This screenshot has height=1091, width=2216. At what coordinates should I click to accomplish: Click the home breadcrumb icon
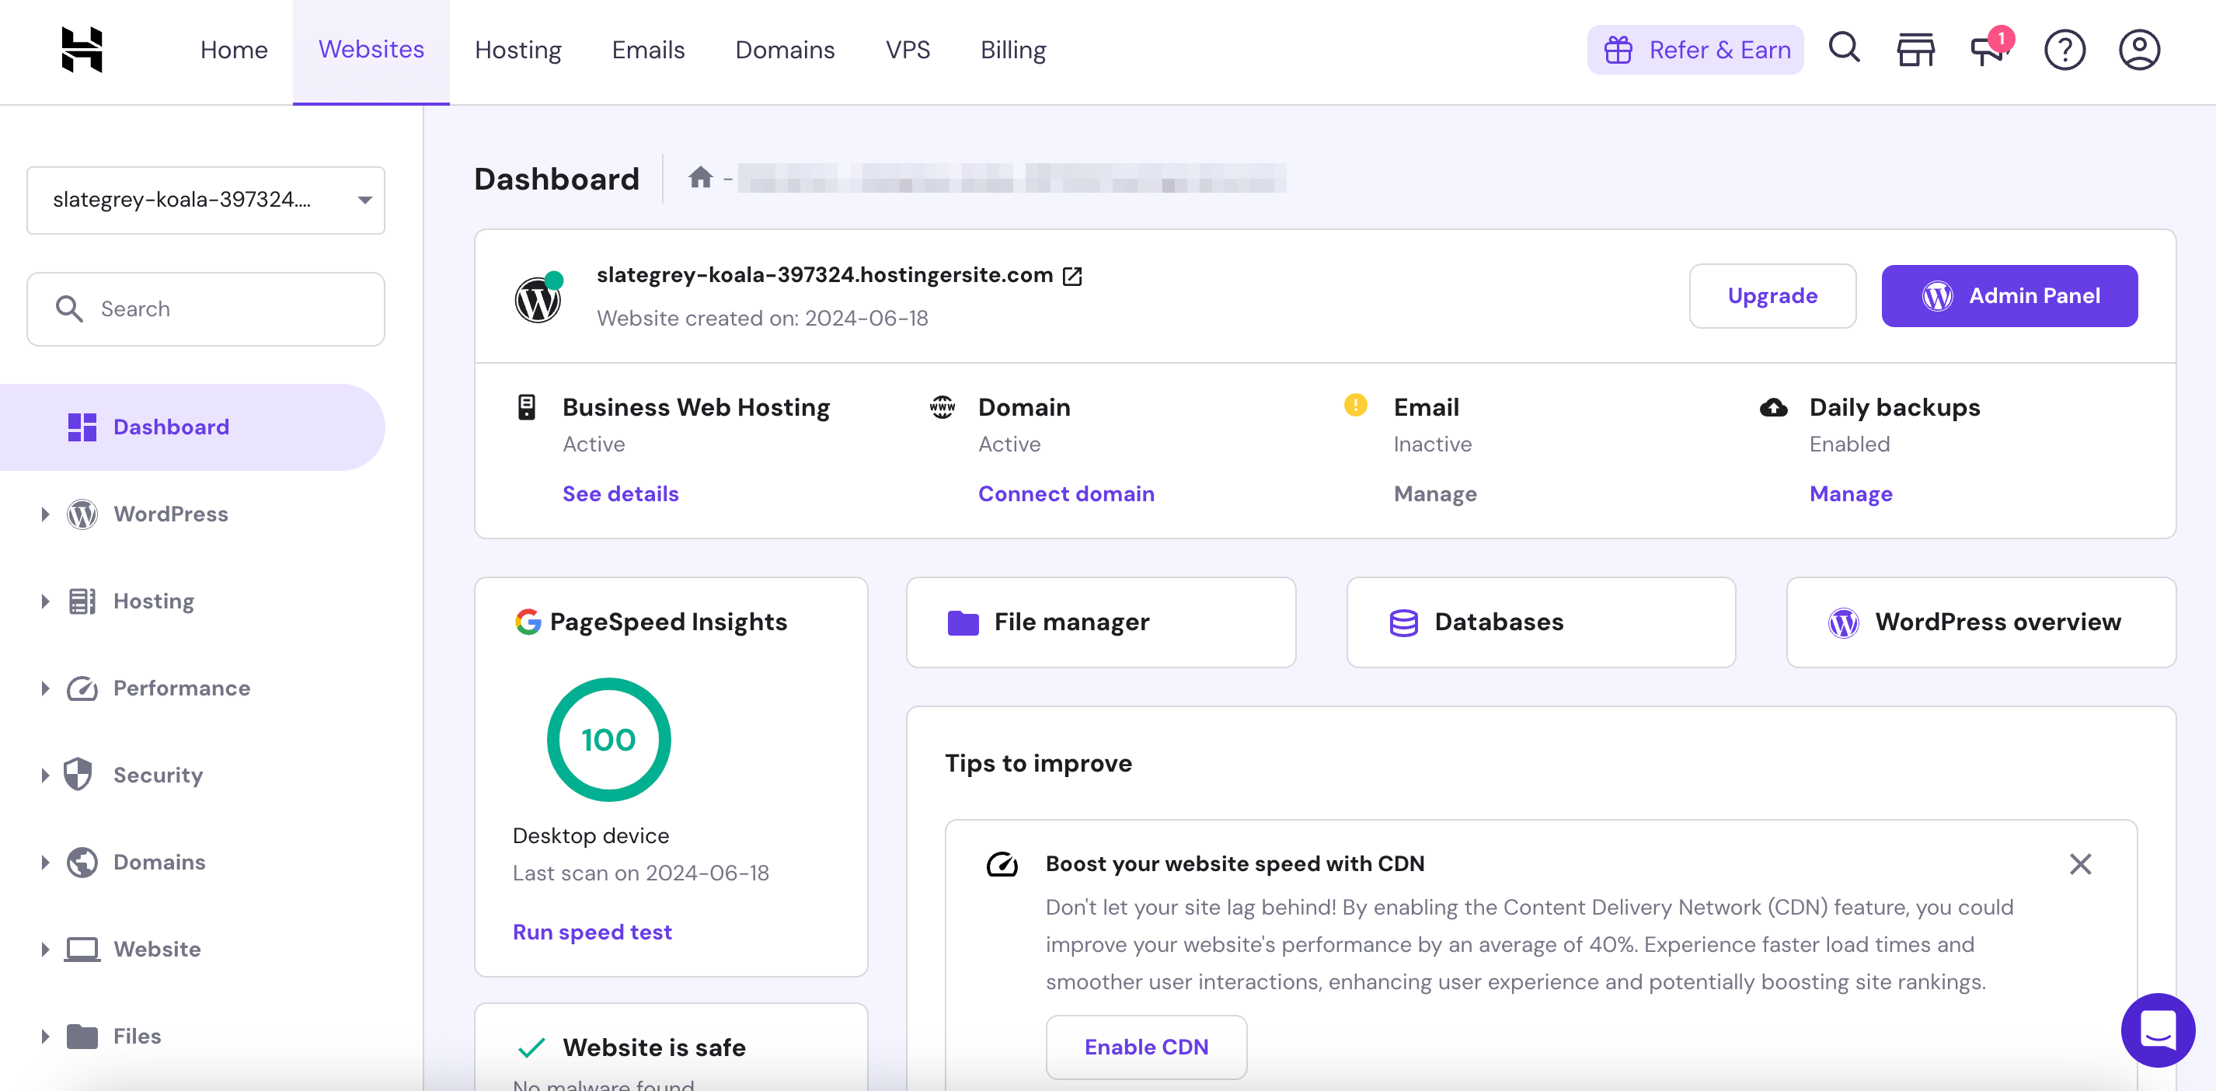[700, 177]
